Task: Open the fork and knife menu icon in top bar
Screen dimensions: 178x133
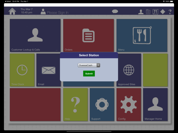Action: (x=155, y=12)
